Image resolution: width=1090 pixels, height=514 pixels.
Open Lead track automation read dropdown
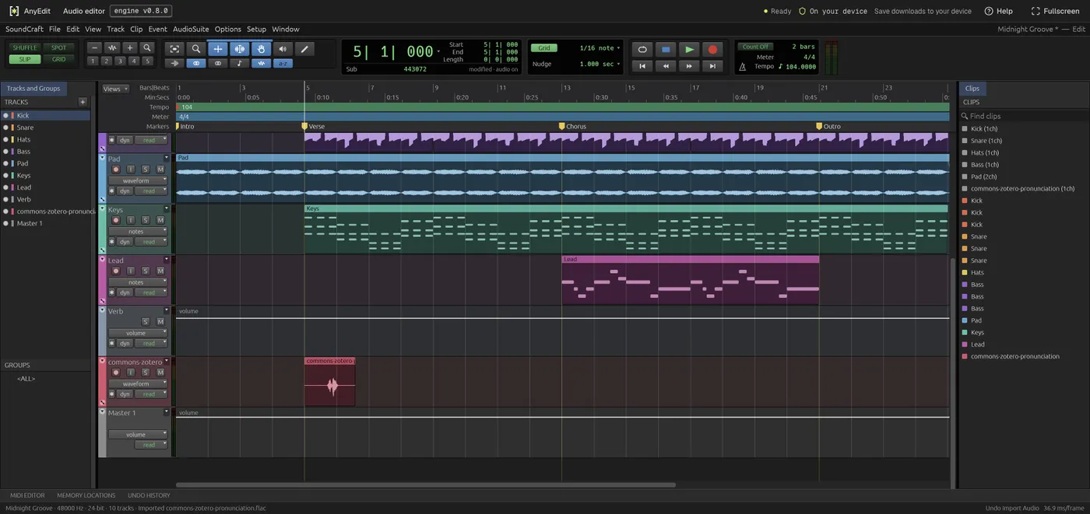point(151,292)
